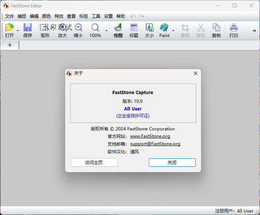260x215 pixels.
Task: Click the Cut (剪切) scissors icon
Action: pyautogui.click(x=201, y=27)
